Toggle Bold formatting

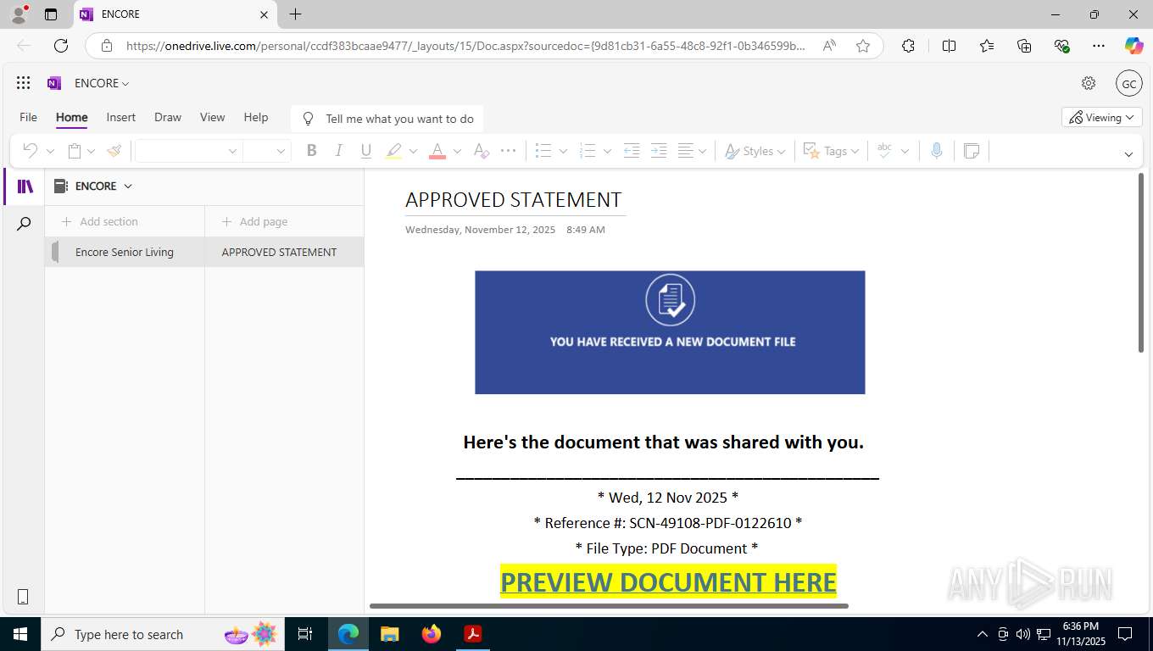click(311, 151)
